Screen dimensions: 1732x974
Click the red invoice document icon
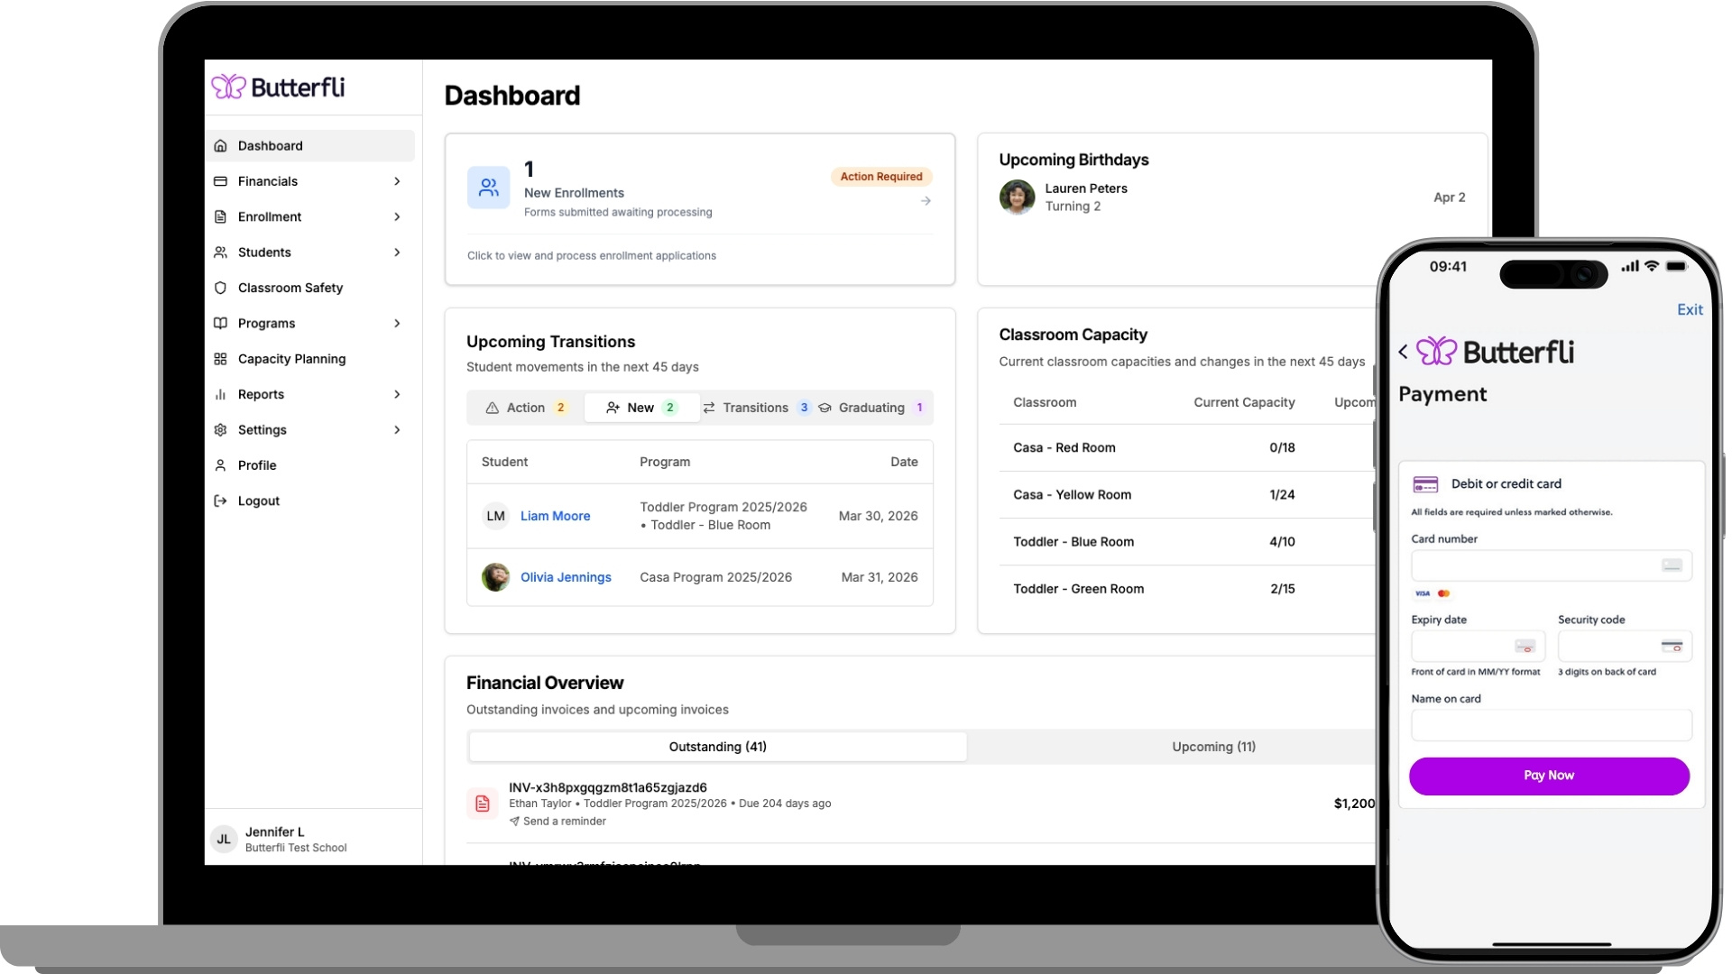click(x=483, y=804)
